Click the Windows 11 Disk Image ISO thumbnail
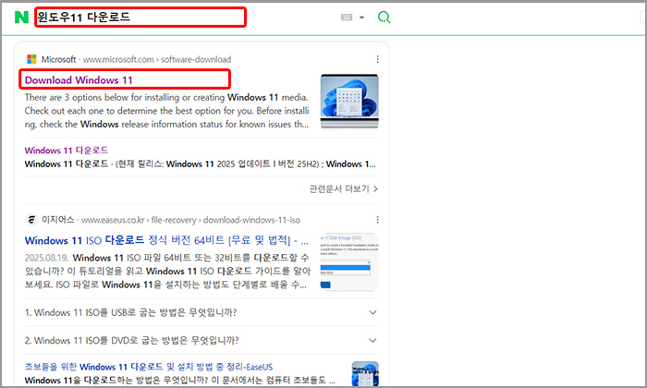The image size is (647, 388). [349, 262]
